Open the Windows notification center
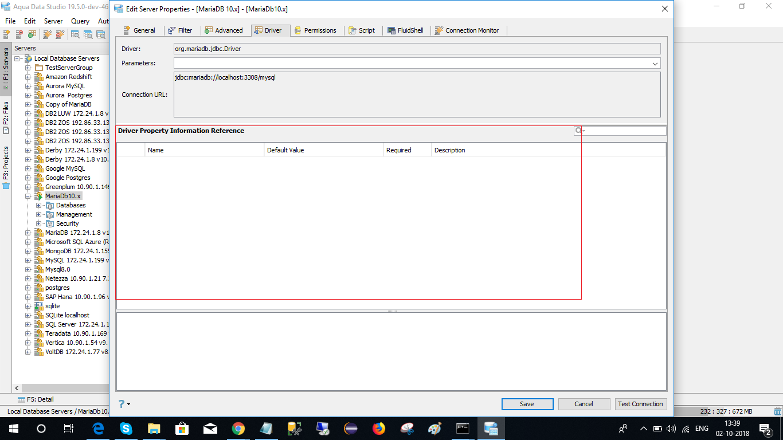Screen dimensions: 783x440 765,429
